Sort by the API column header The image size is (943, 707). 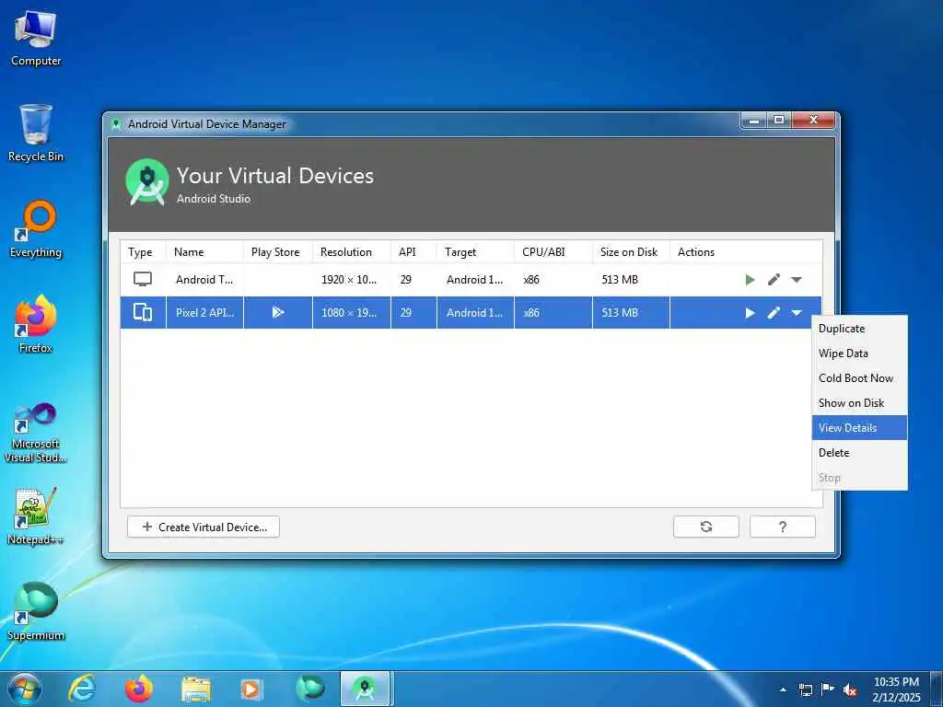[x=413, y=252]
